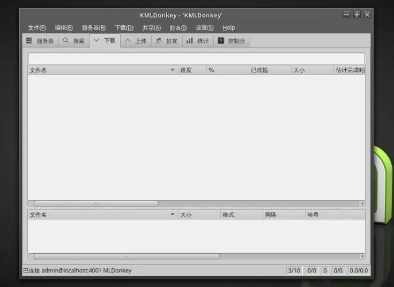394x287 pixels.
Task: Click right arrow of lower horizontal scrollbar
Action: pos(362,256)
